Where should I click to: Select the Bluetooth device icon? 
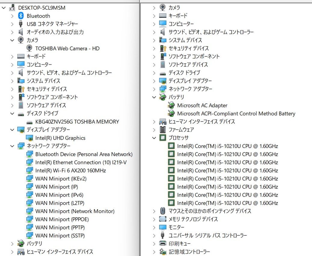(x=20, y=16)
